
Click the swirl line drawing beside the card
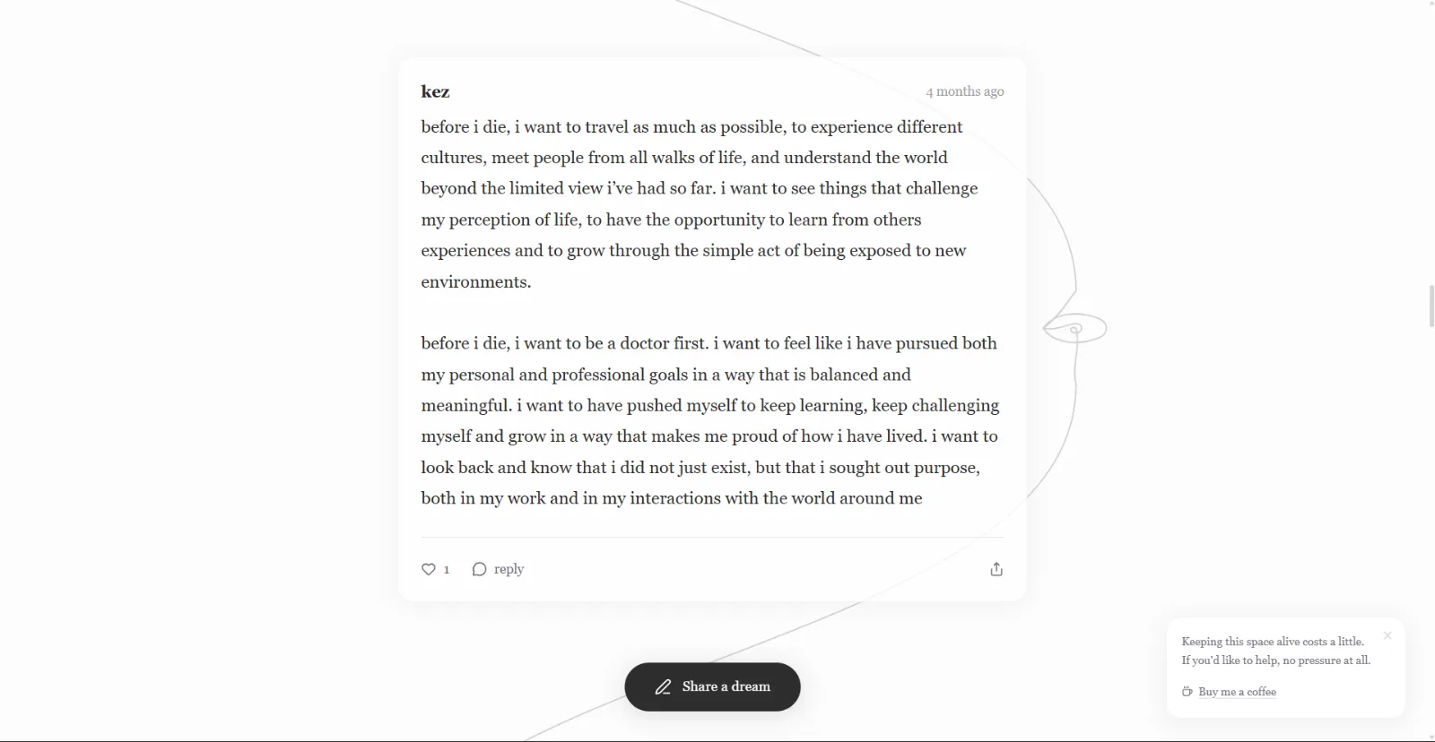coord(1075,329)
